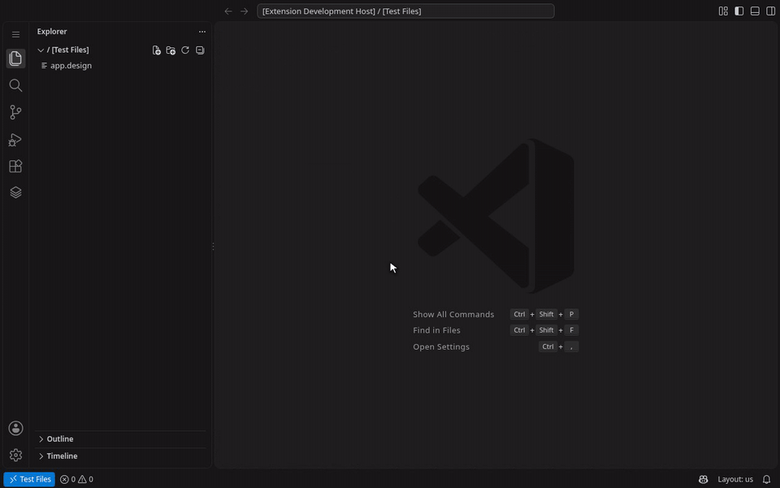Open the Search view
The height and width of the screenshot is (488, 780).
coord(16,85)
